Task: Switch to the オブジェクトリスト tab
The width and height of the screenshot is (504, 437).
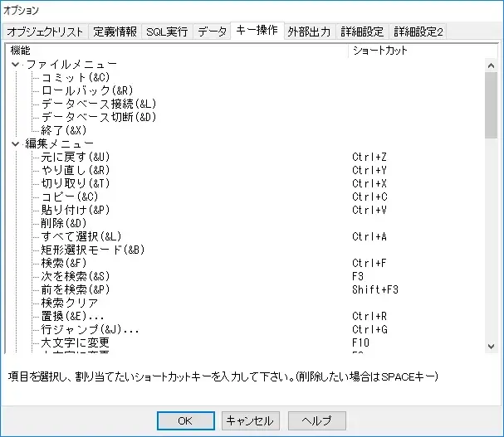Action: click(x=45, y=32)
